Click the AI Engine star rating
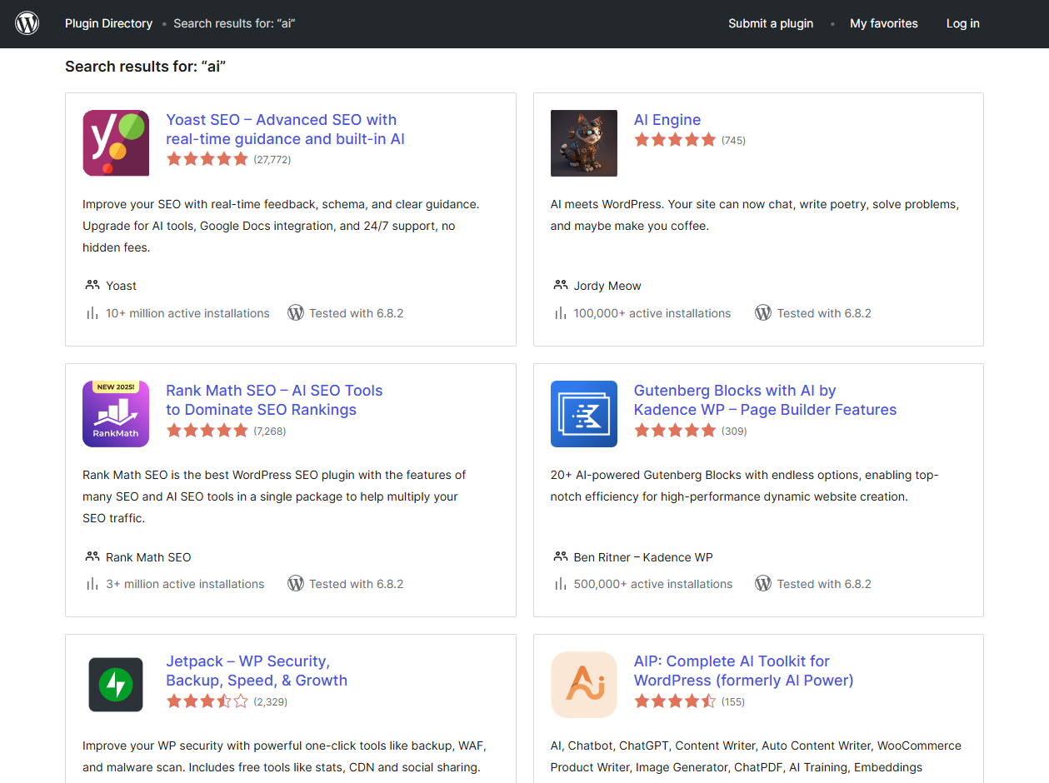 click(x=675, y=140)
